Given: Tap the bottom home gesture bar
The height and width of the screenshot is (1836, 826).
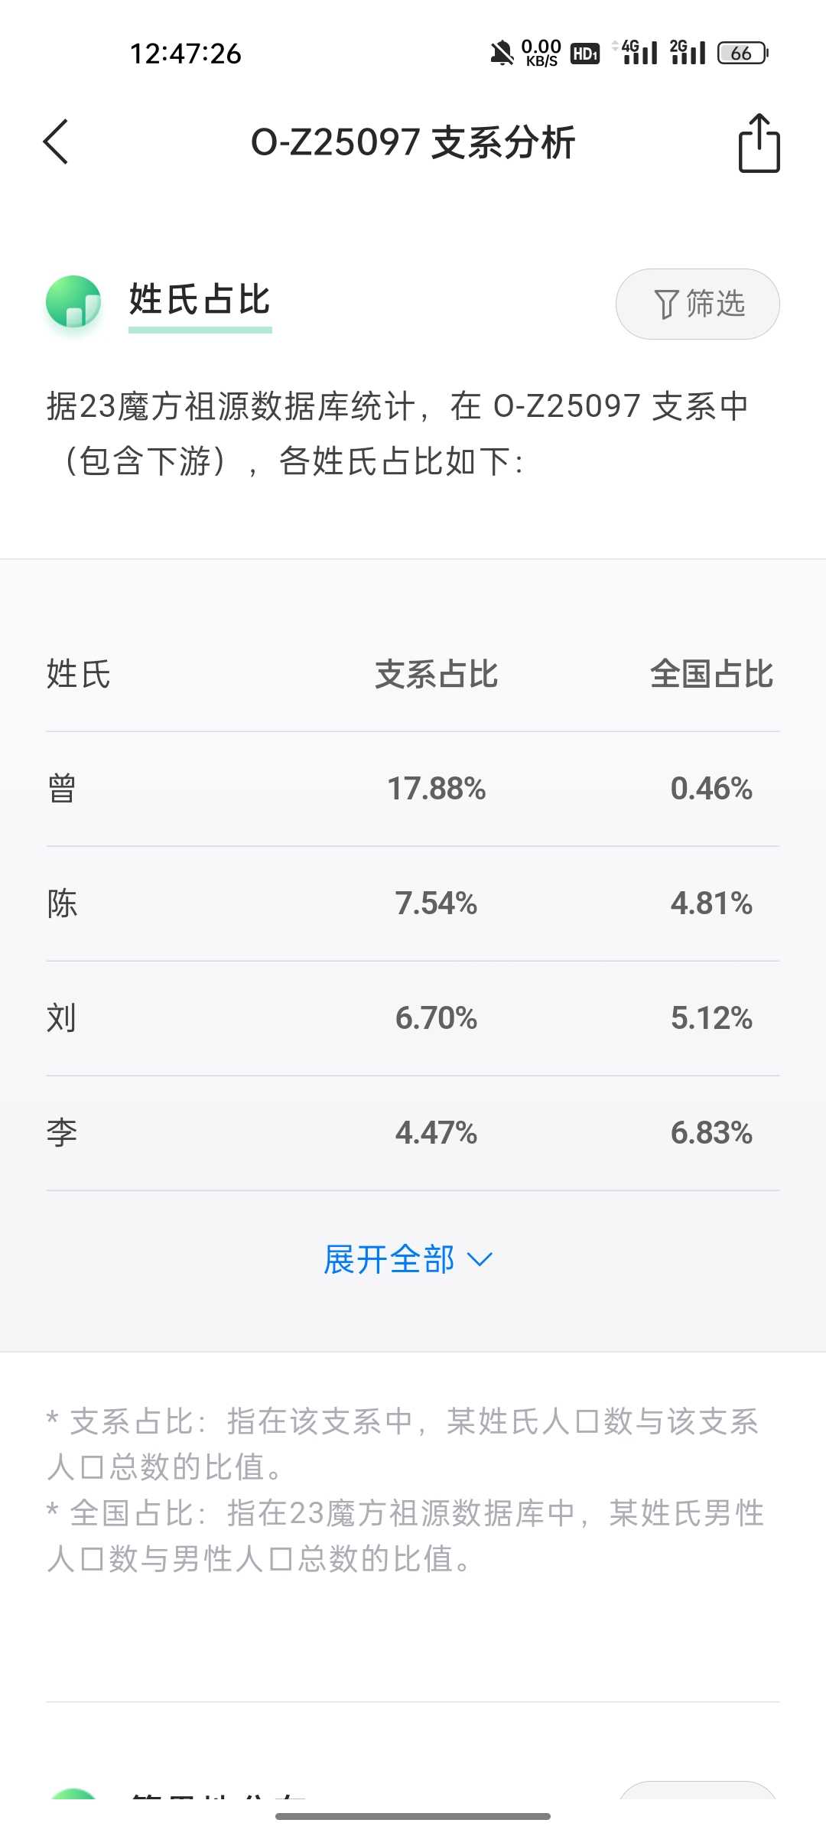Looking at the screenshot, I should (413, 1816).
